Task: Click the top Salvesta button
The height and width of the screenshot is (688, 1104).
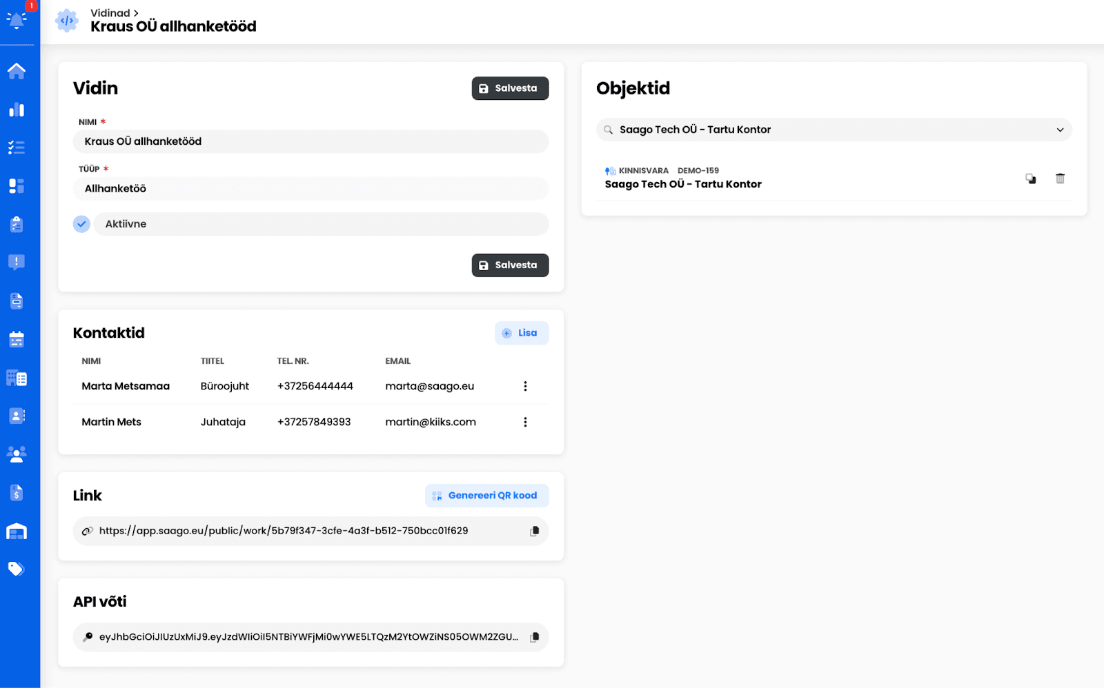Action: click(x=510, y=88)
